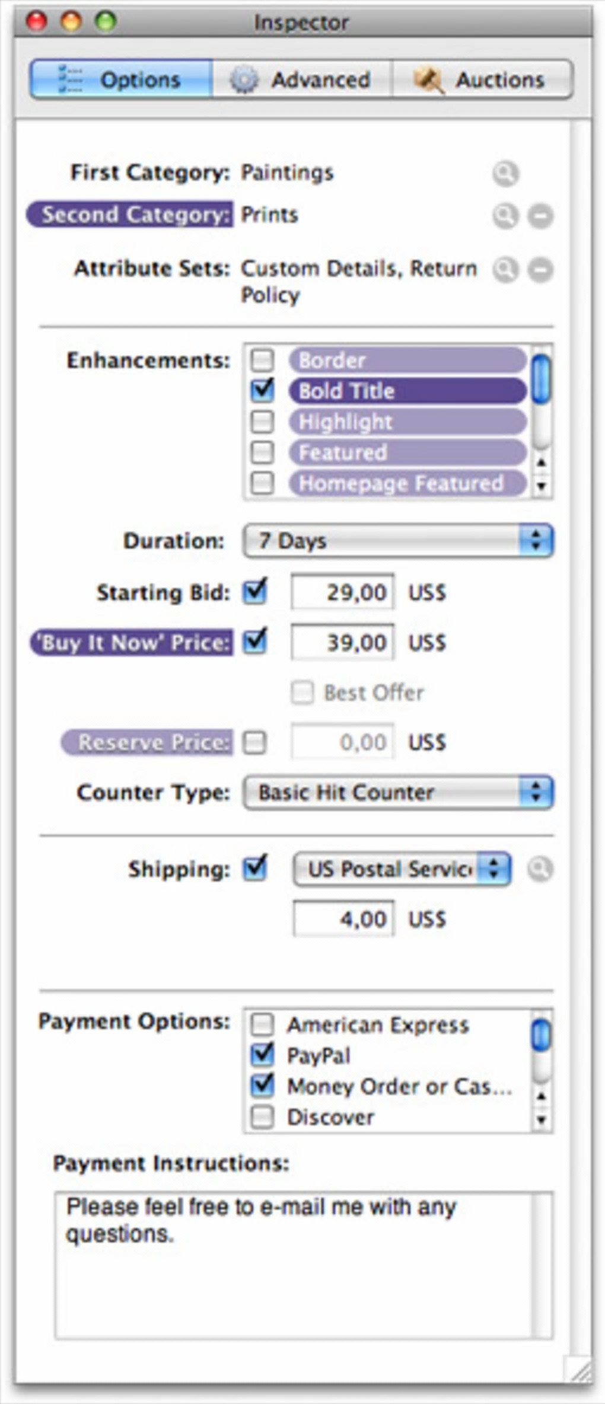Enable the Reserve Price checkbox
This screenshot has height=1404, width=605.
255,742
